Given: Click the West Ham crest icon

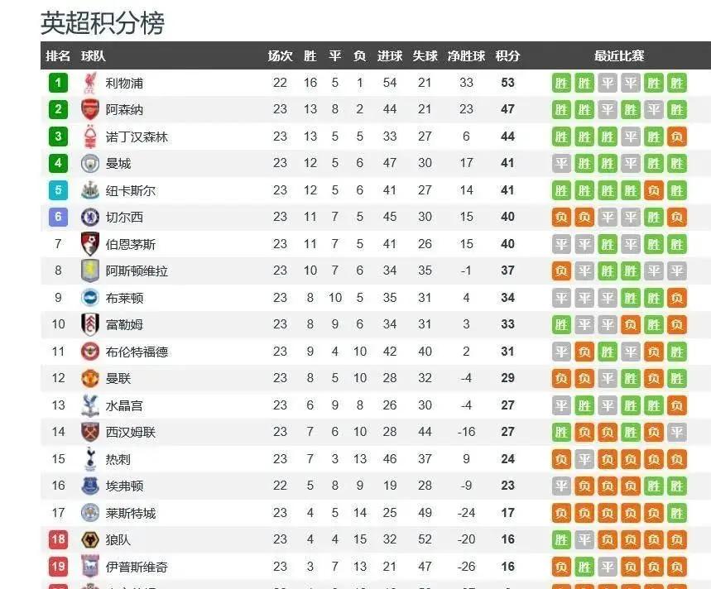Looking at the screenshot, I should pyautogui.click(x=89, y=433).
